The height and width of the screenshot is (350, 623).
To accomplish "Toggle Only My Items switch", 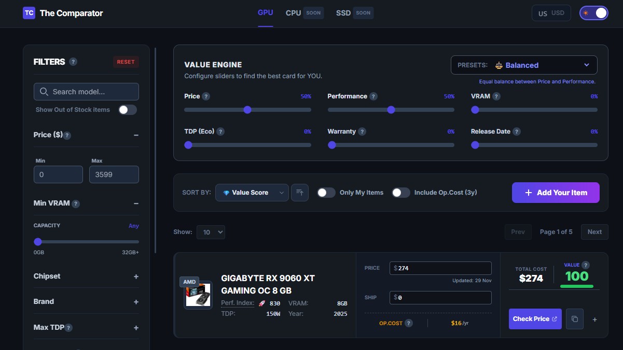I will point(326,193).
